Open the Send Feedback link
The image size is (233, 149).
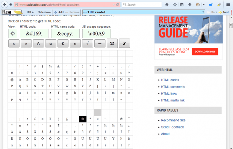click(172, 127)
